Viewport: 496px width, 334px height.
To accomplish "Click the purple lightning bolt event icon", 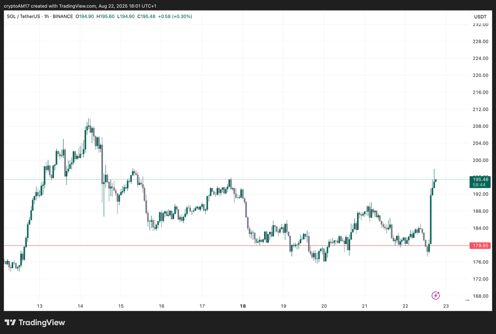I will point(436,295).
